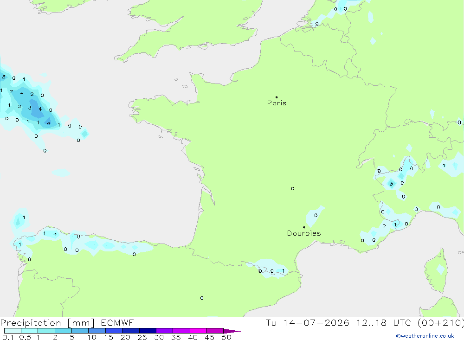Image resolution: width=464 pixels, height=340 pixels.
Task: Pick the legend swatch between 5 and 10
Action: click(80, 331)
